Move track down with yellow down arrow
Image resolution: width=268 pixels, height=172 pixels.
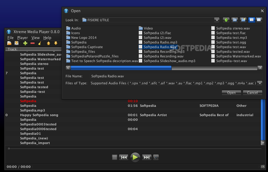coord(56,43)
